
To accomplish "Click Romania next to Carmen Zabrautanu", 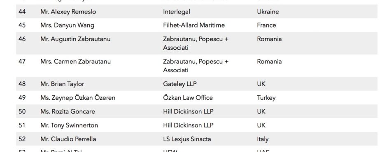I will (x=269, y=61).
